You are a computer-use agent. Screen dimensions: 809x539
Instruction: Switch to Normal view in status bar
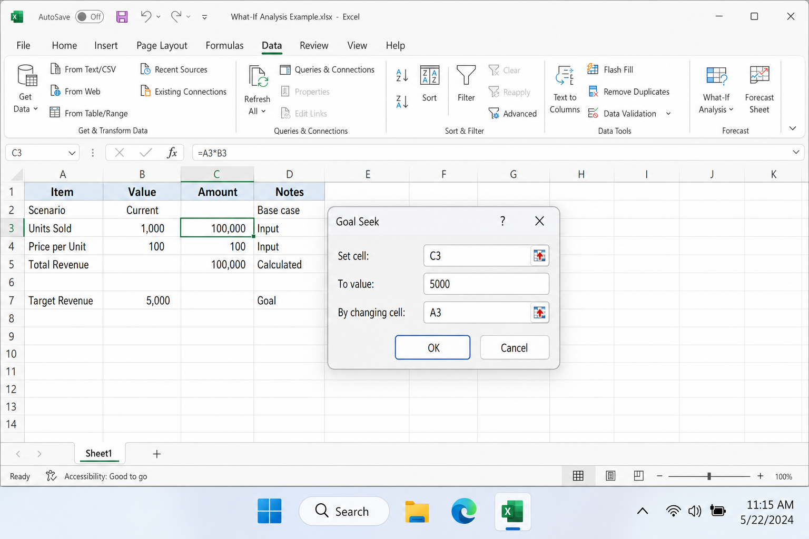(578, 476)
